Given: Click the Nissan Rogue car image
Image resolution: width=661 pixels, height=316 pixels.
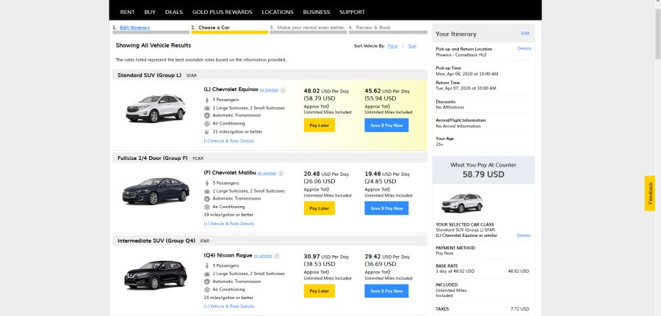Looking at the screenshot, I should pyautogui.click(x=156, y=275).
